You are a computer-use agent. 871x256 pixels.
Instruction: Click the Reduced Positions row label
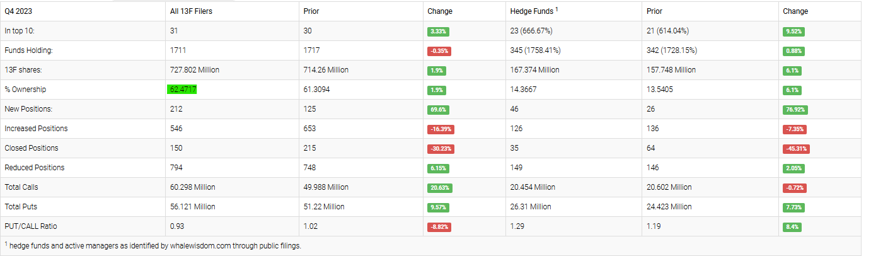[x=34, y=168]
